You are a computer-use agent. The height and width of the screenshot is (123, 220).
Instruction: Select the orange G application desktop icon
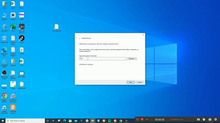(13, 109)
